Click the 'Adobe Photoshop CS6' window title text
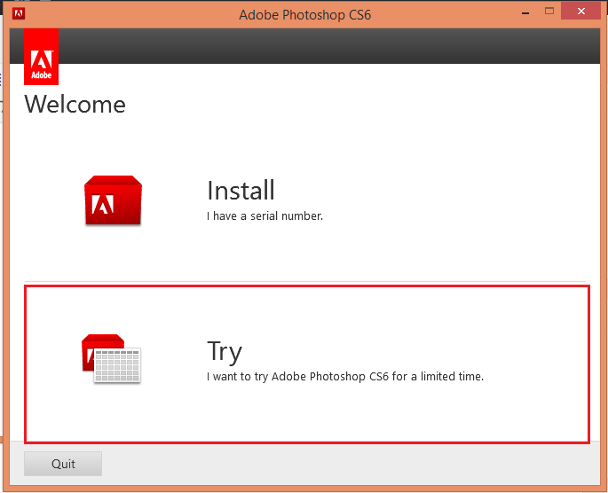Screen dimensions: 608x493 click(303, 14)
